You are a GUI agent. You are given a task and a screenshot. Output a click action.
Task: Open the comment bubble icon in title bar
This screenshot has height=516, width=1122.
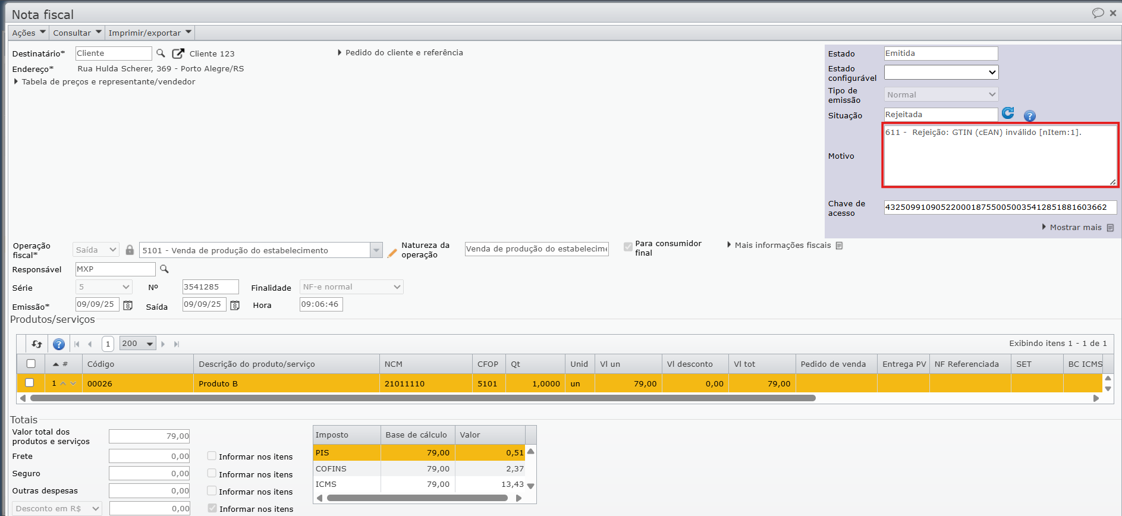tap(1098, 13)
